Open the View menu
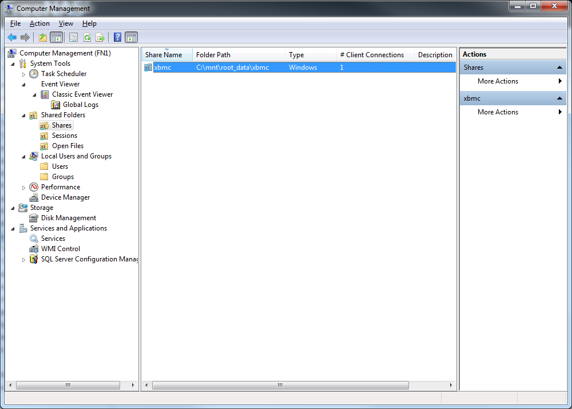 point(66,23)
